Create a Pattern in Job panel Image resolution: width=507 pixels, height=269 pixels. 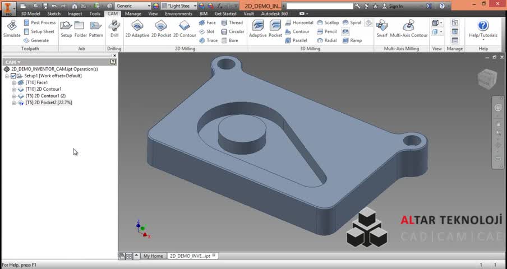coord(96,29)
